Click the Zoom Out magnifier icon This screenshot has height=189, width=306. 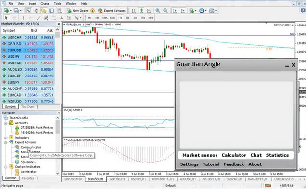tap(166, 11)
